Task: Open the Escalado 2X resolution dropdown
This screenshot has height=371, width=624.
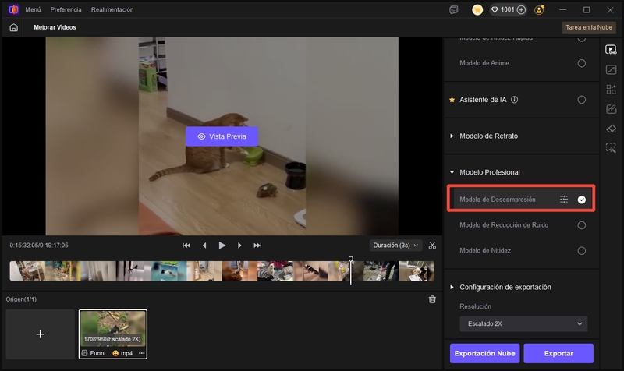Action: click(x=523, y=323)
